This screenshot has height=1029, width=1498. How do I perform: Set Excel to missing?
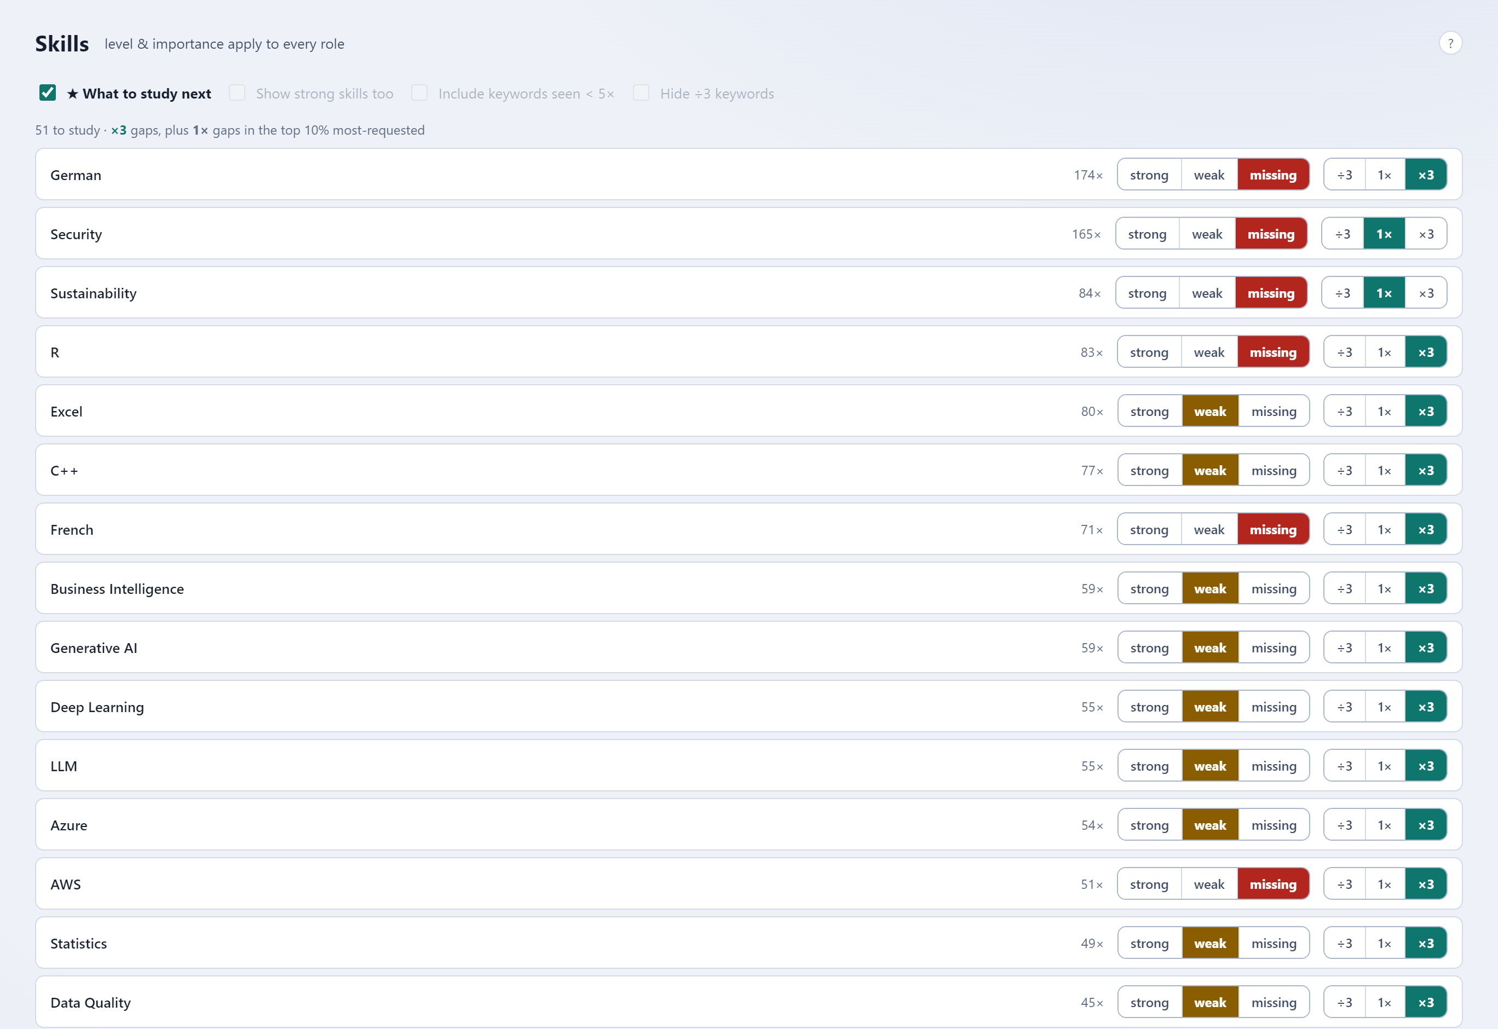tap(1274, 412)
